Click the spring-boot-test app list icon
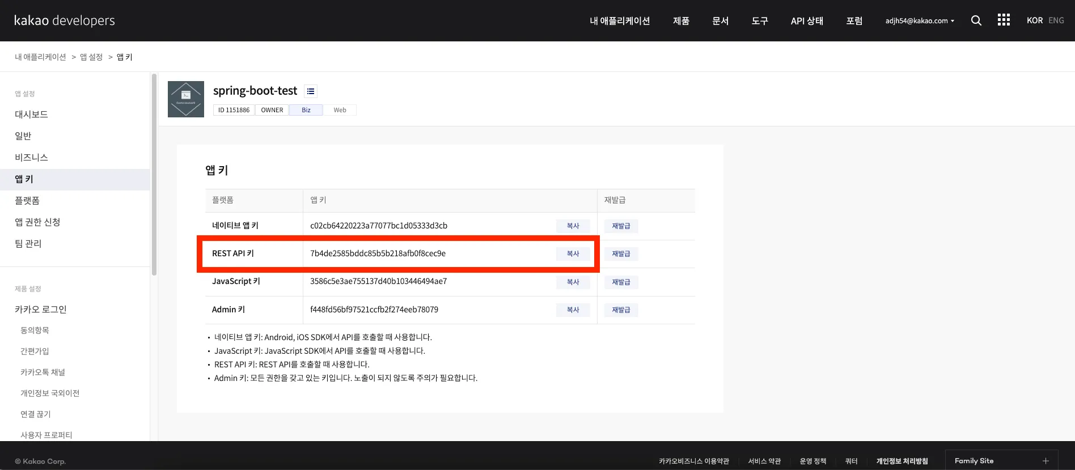Viewport: 1075px width, 470px height. (311, 91)
